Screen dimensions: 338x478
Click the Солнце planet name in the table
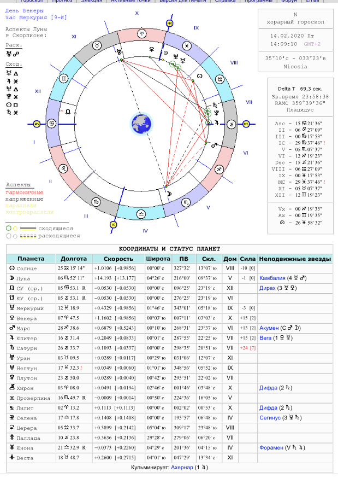click(26, 269)
